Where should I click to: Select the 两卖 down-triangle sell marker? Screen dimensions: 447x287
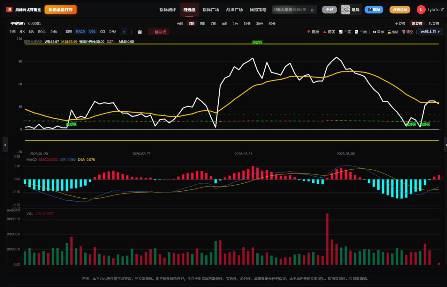point(313,32)
